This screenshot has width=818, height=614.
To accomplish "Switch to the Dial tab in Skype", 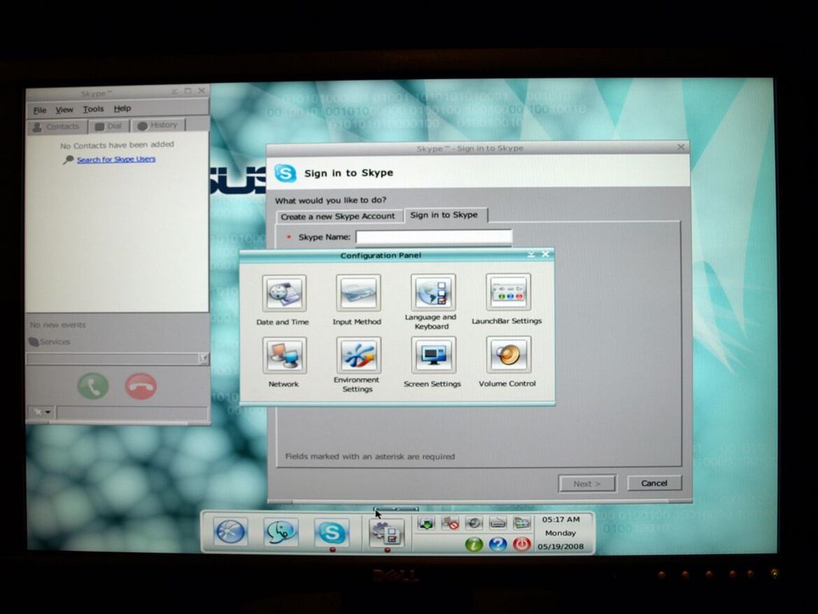I will [x=109, y=126].
